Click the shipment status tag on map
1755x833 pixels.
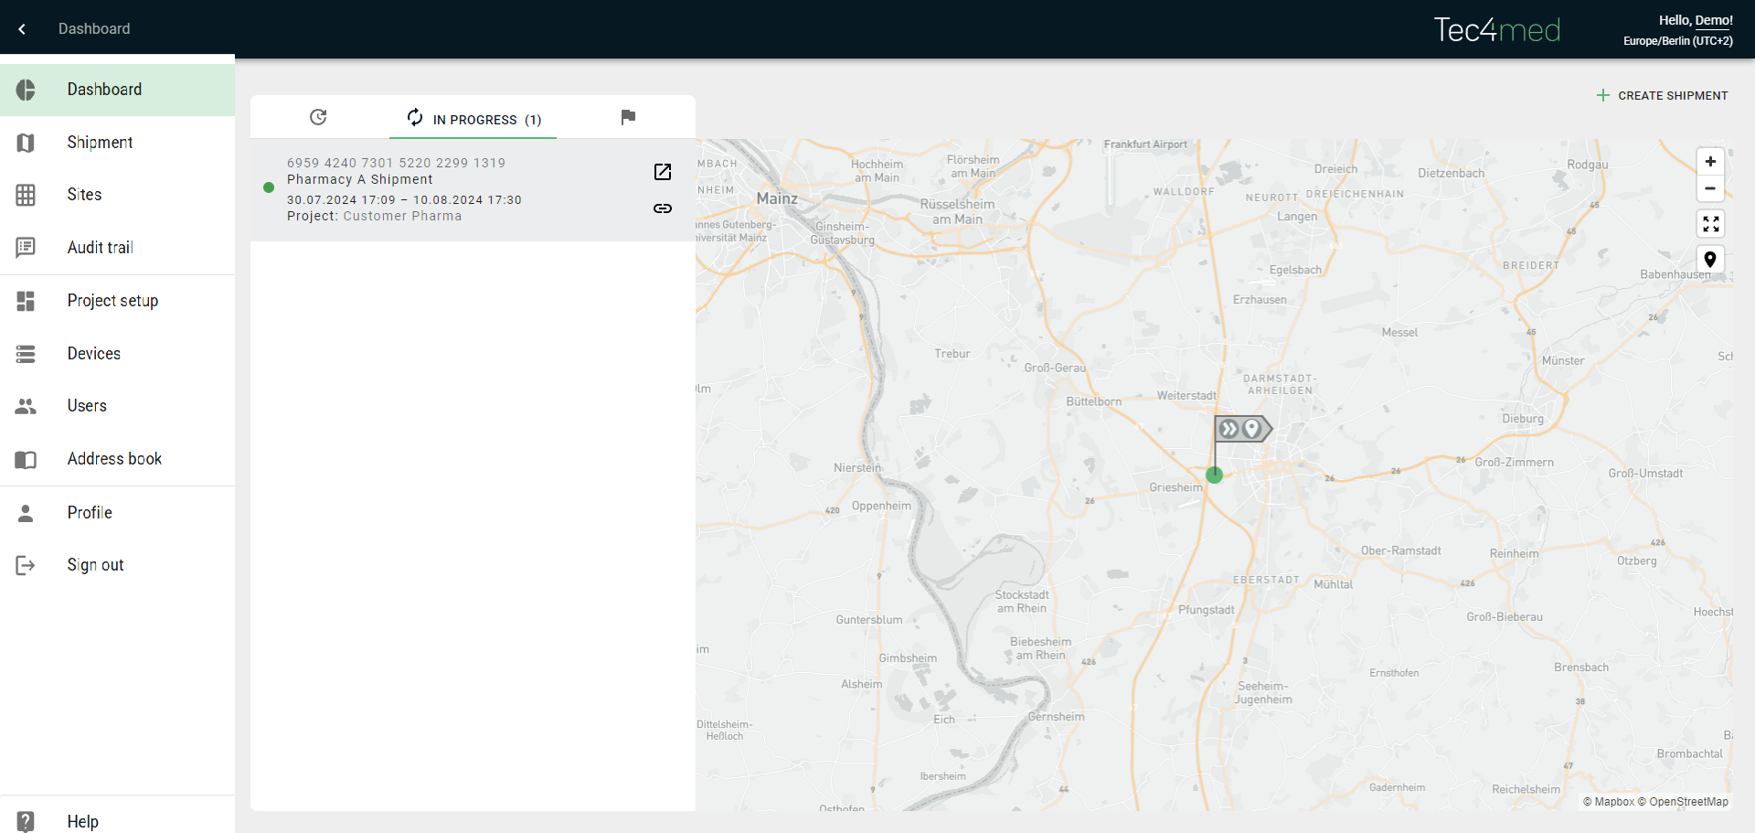point(1241,429)
